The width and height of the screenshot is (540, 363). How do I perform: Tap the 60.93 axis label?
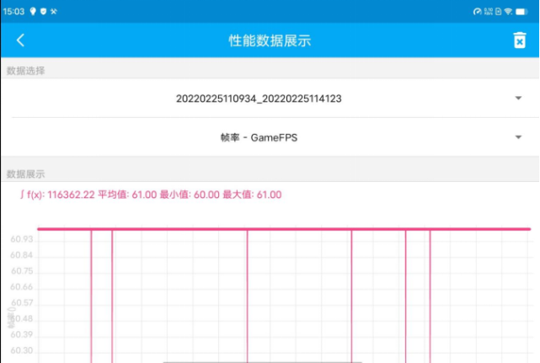pos(22,239)
